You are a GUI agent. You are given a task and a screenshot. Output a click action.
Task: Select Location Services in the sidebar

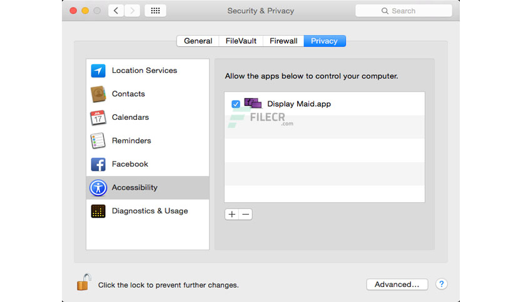tap(148, 71)
